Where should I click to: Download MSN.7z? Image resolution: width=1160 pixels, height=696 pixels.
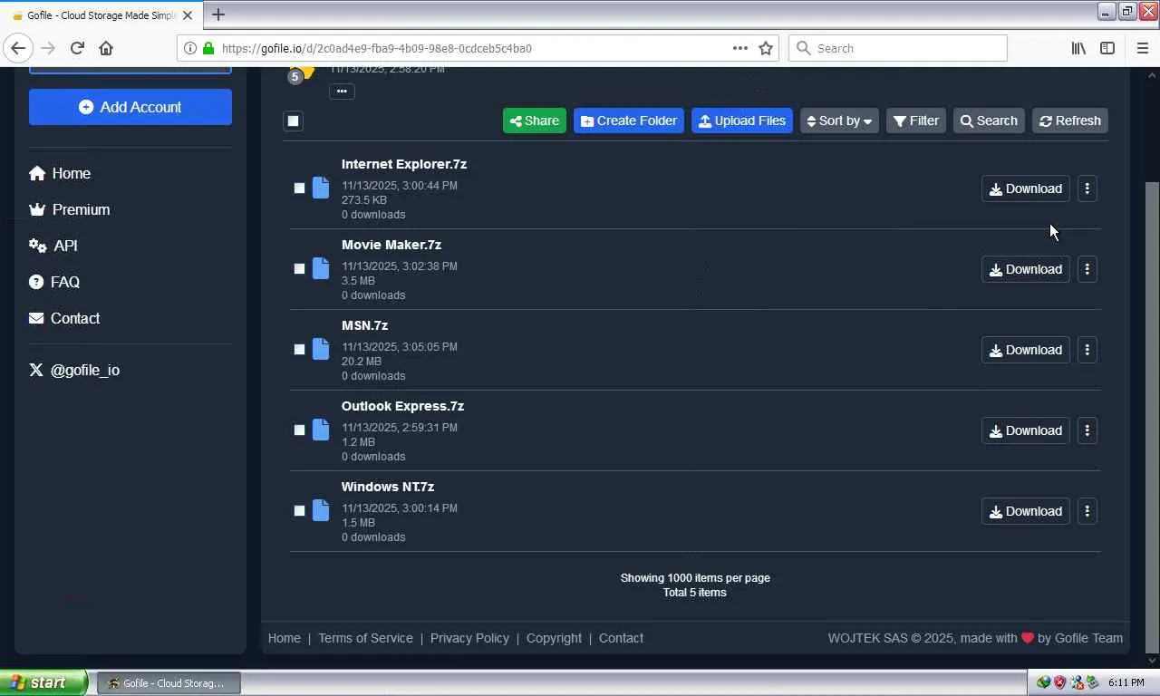click(1026, 350)
